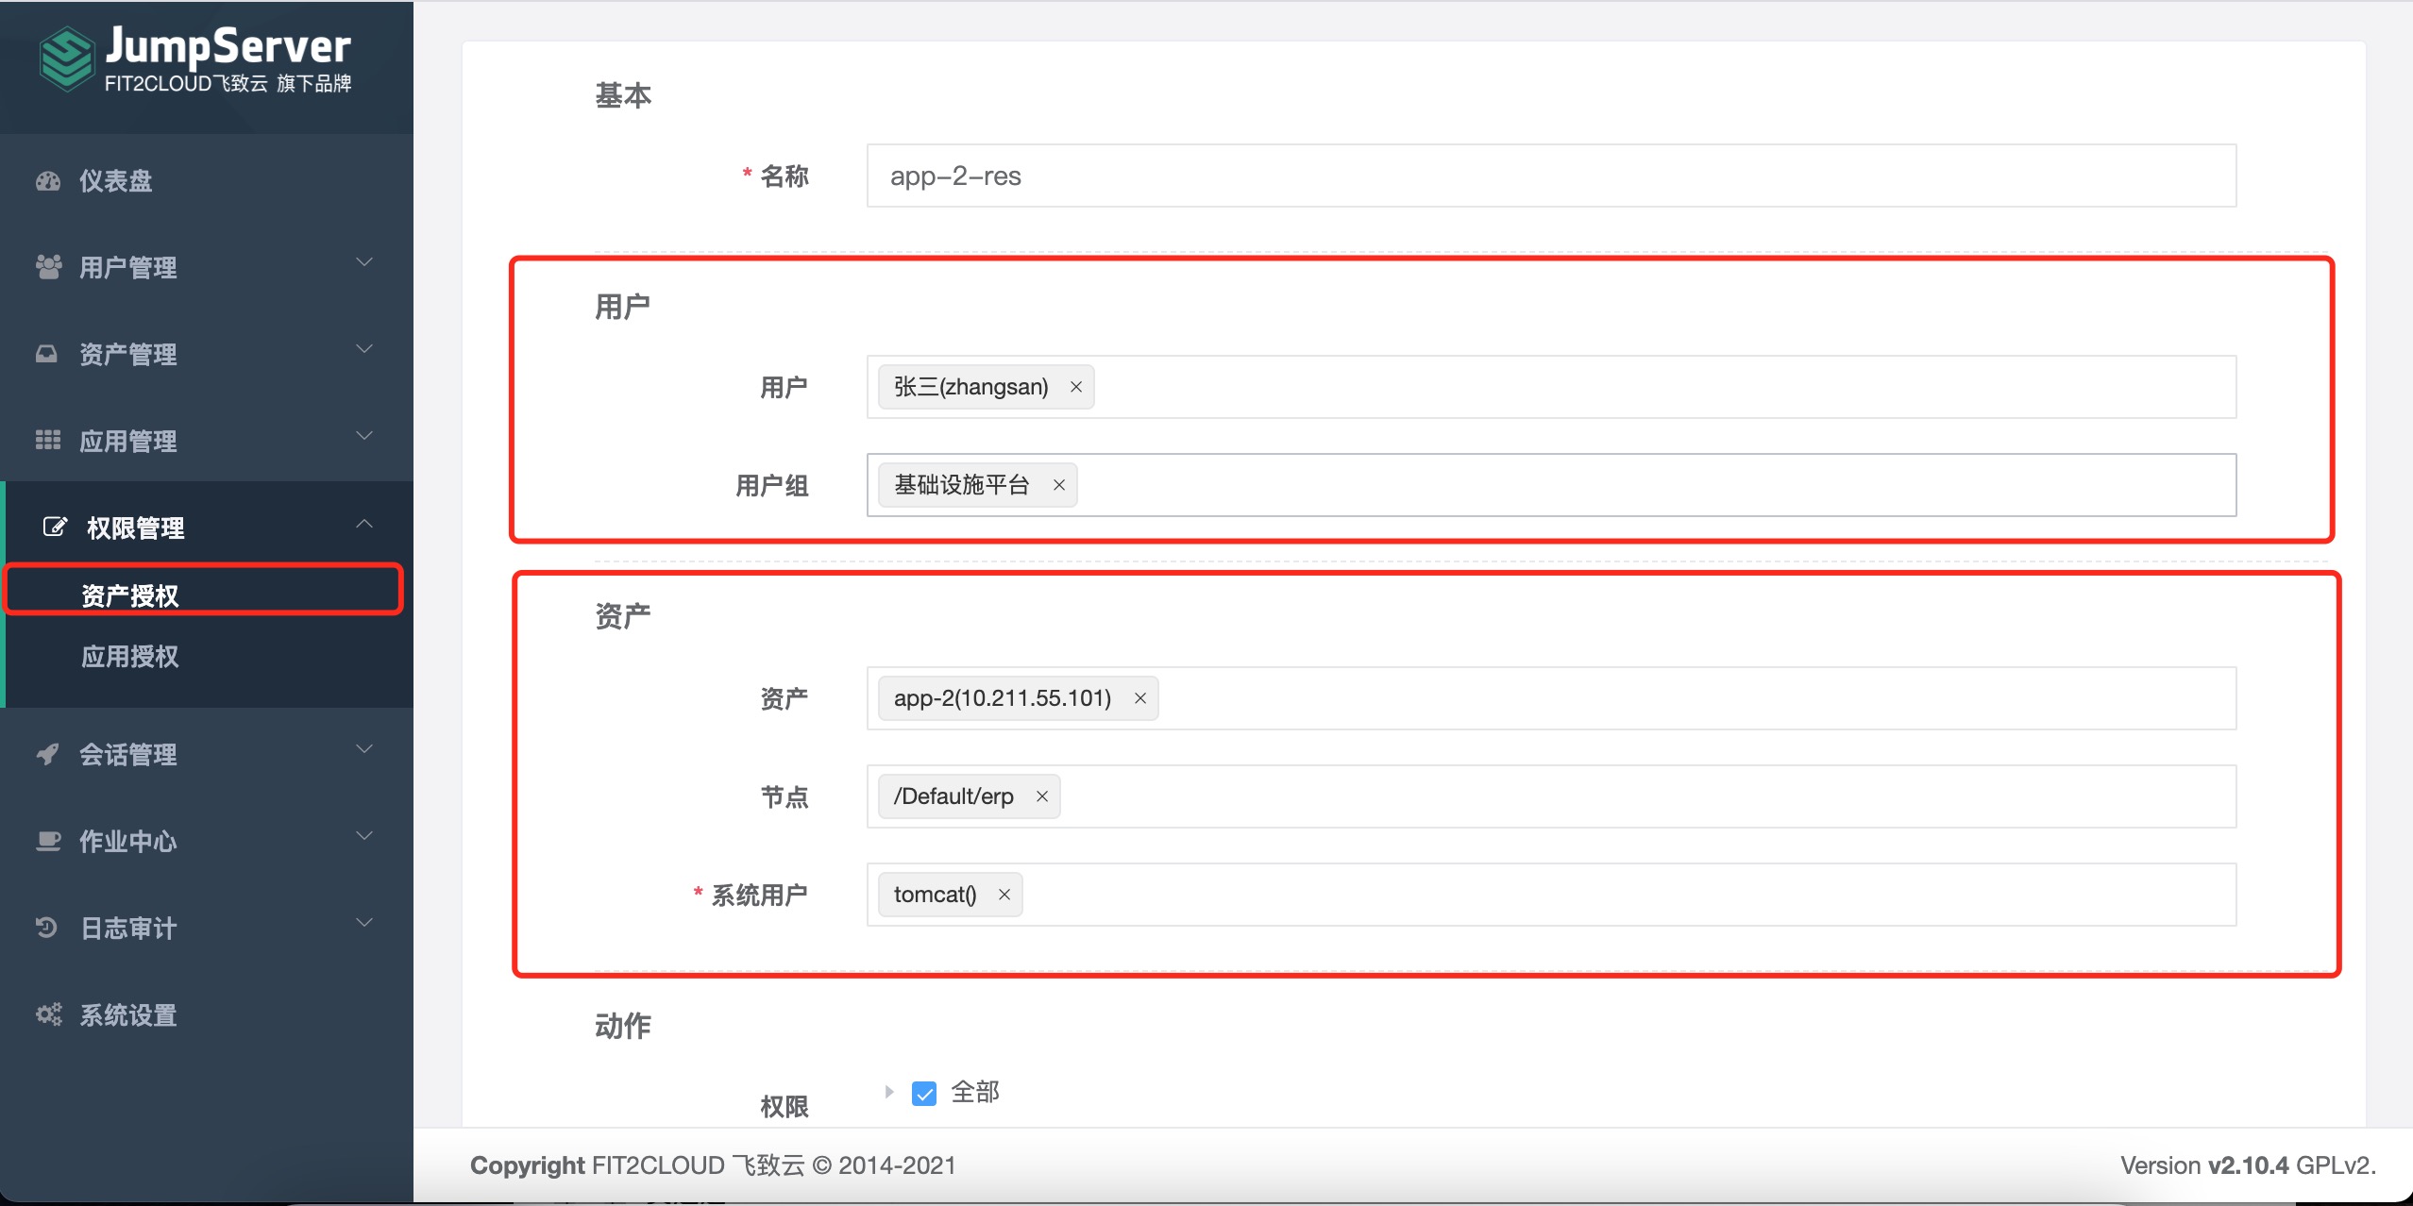Click the history icon beside 日志审计

click(x=47, y=928)
